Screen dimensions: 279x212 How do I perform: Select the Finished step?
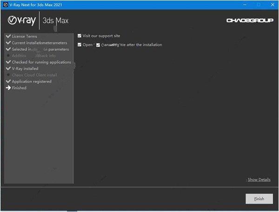19,88
